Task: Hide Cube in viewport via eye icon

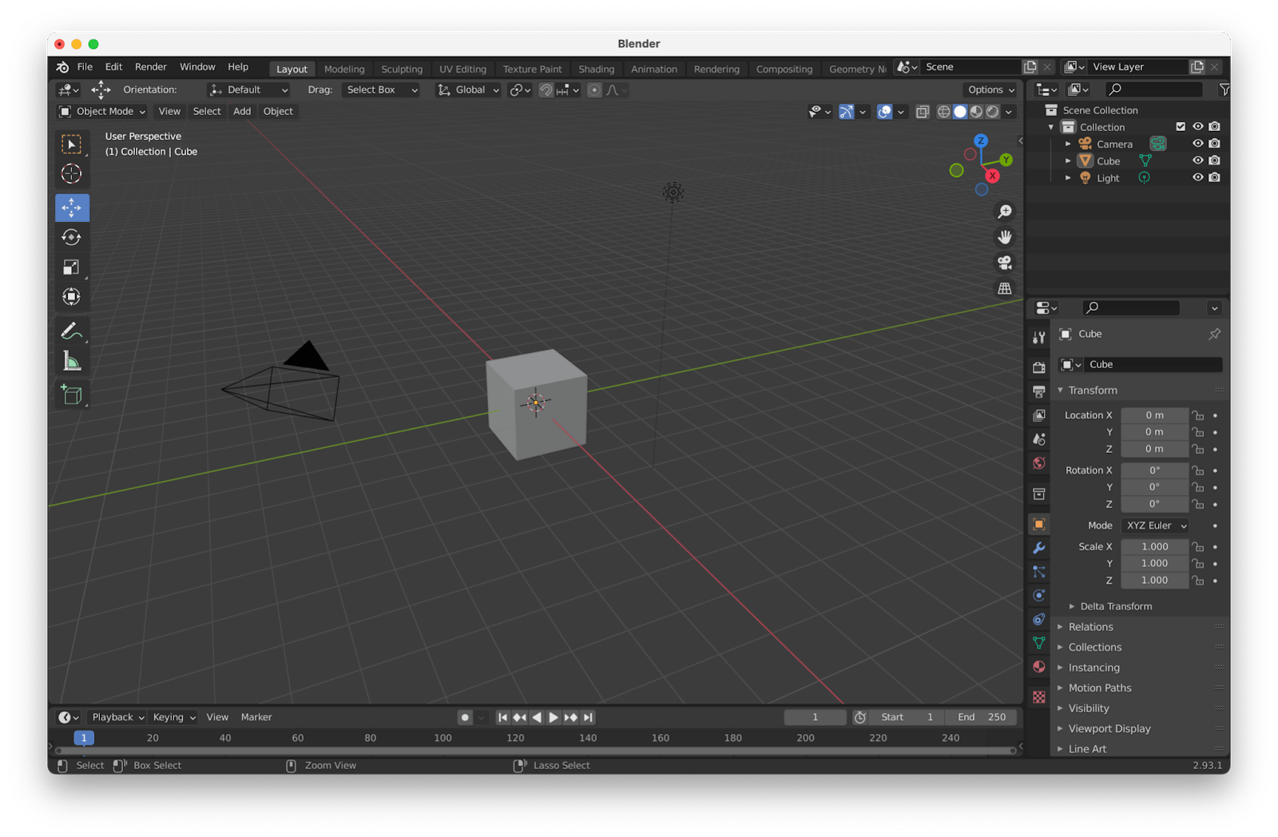Action: click(x=1197, y=161)
